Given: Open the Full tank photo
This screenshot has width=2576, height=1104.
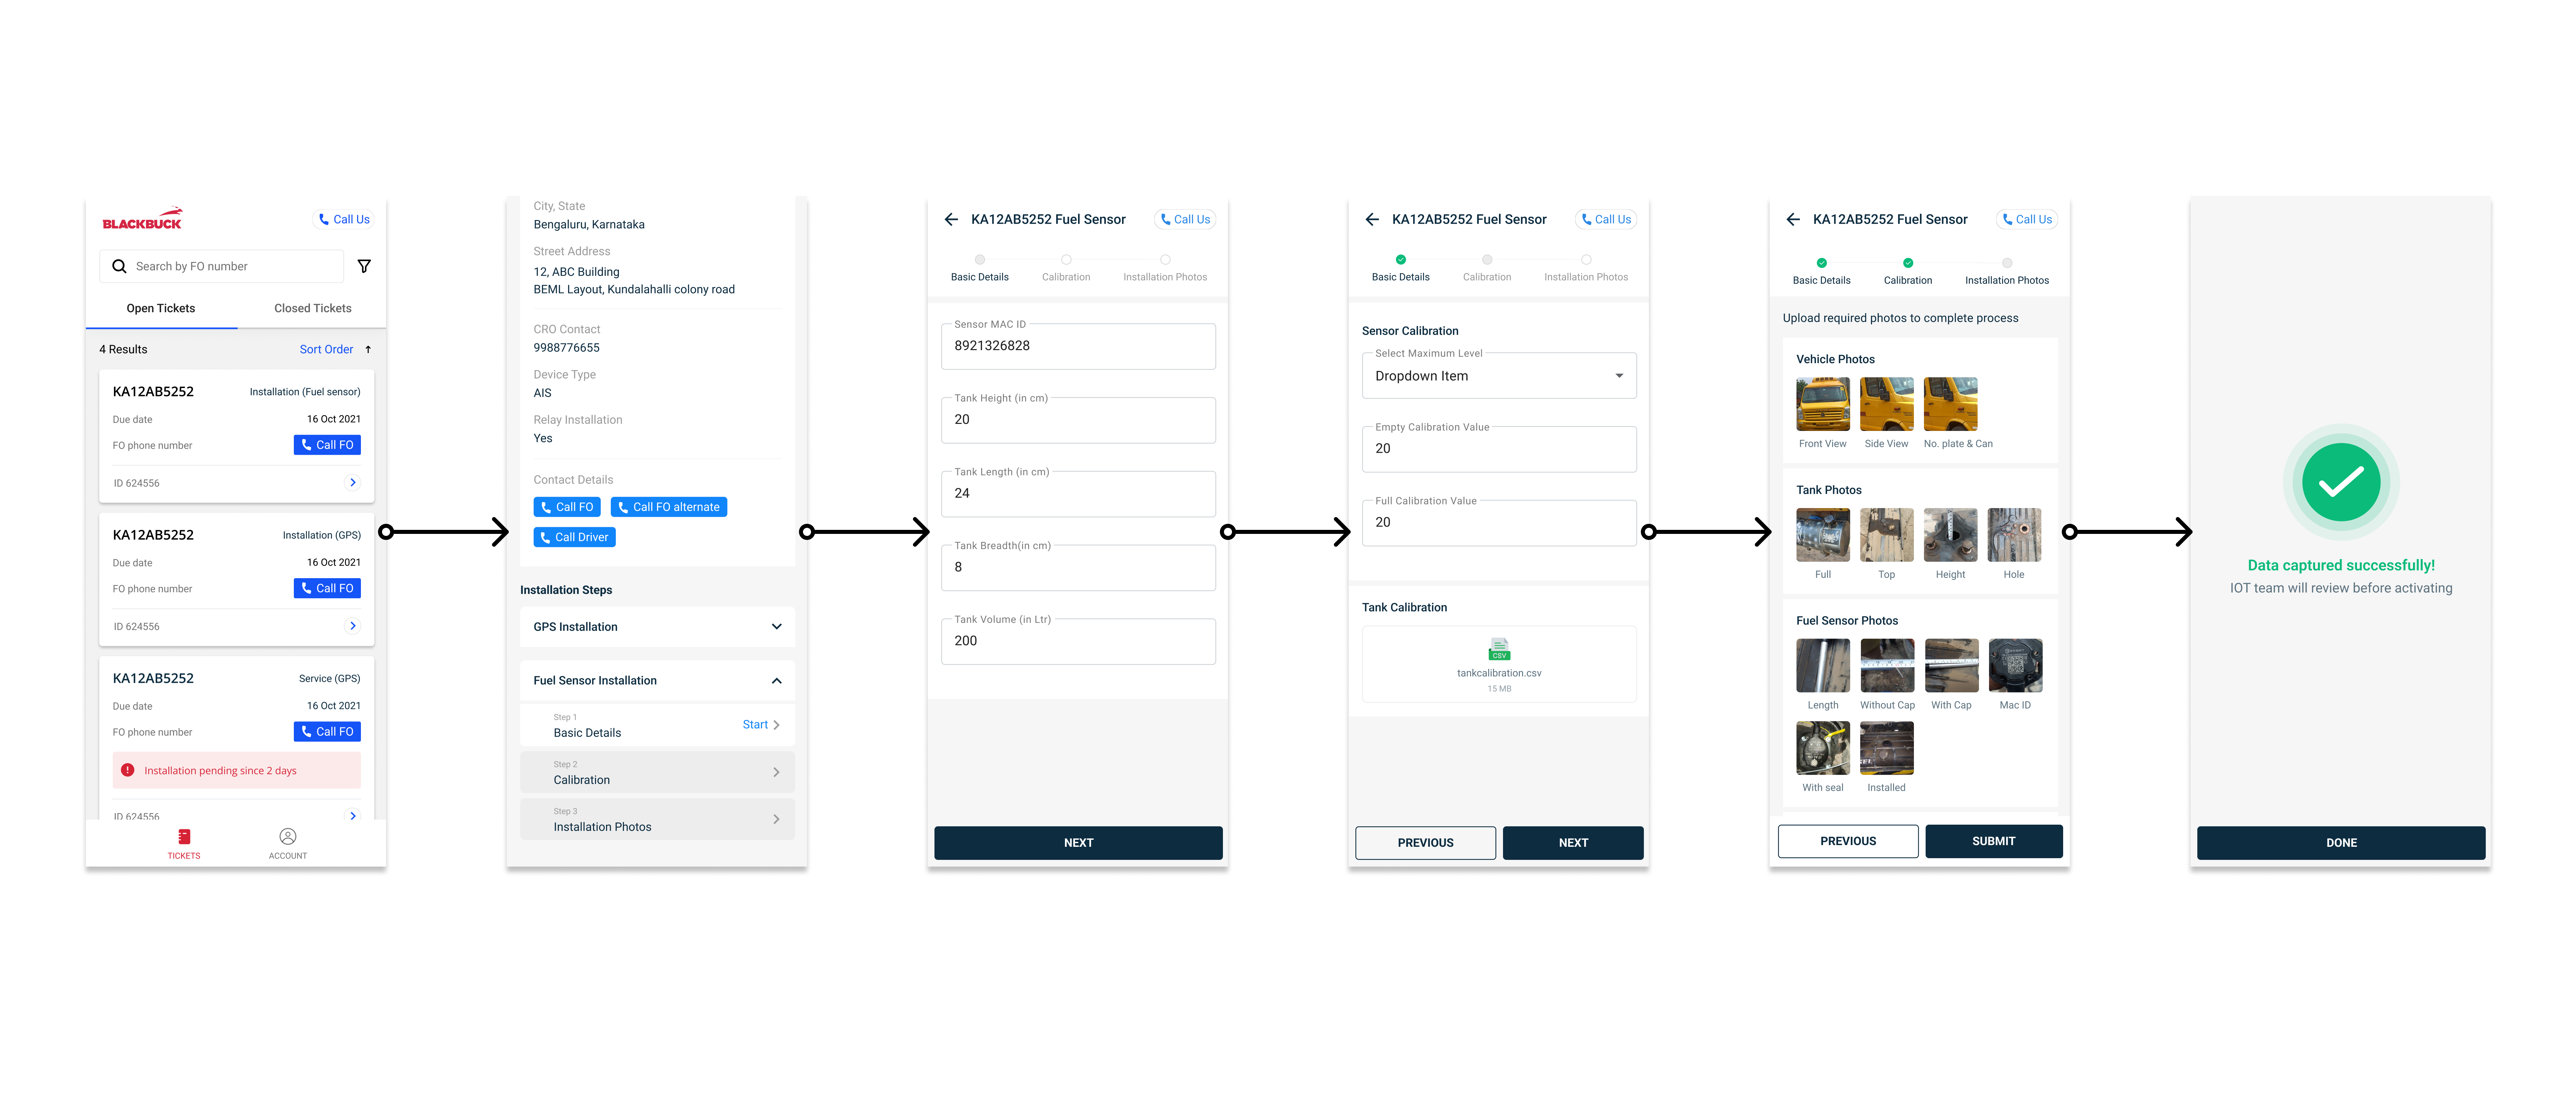Looking at the screenshot, I should coord(1823,535).
